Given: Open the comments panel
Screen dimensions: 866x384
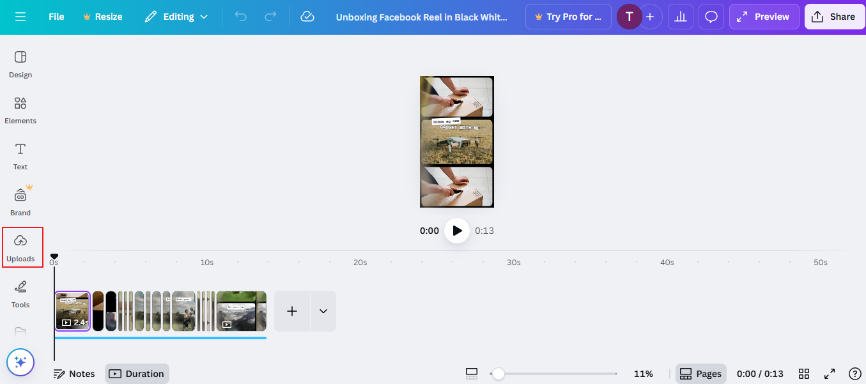Looking at the screenshot, I should click(x=711, y=17).
